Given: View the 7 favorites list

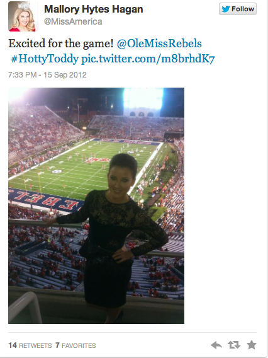Looking at the screenshot, I should [75, 345].
